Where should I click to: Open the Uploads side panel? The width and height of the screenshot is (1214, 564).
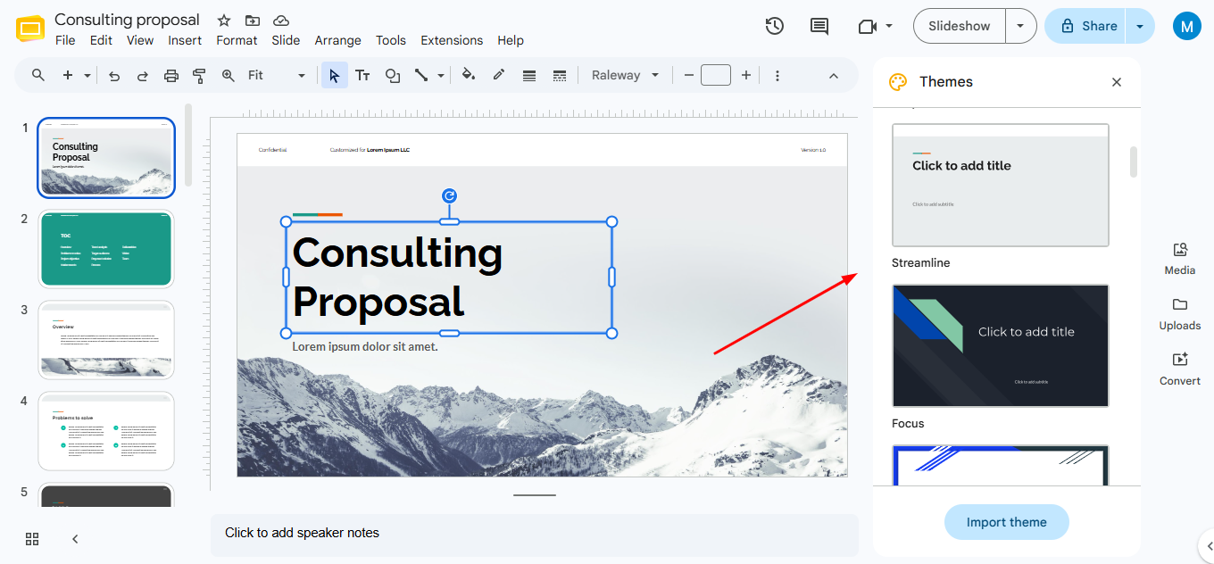pyautogui.click(x=1180, y=314)
